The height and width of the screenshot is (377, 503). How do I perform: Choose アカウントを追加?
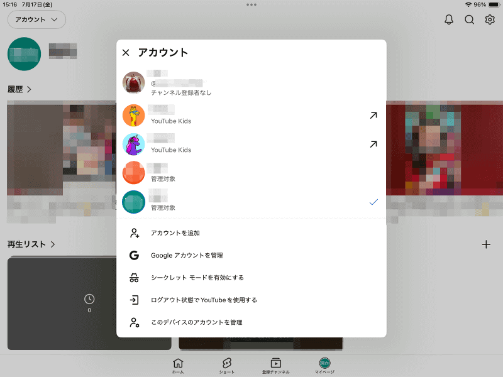(x=251, y=233)
